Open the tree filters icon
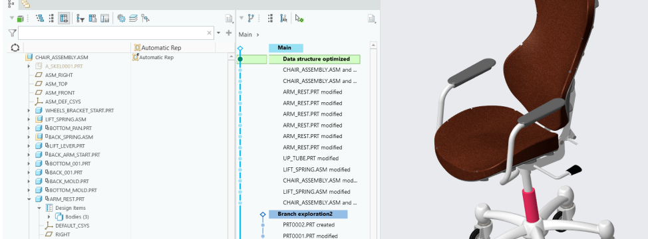Screen dimensions: 648x239 (x=81, y=19)
